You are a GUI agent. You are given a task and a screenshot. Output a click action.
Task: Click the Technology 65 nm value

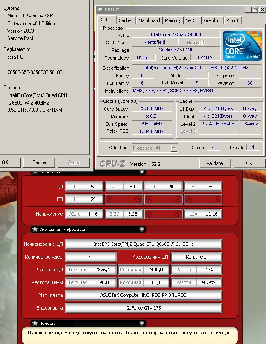(143, 57)
